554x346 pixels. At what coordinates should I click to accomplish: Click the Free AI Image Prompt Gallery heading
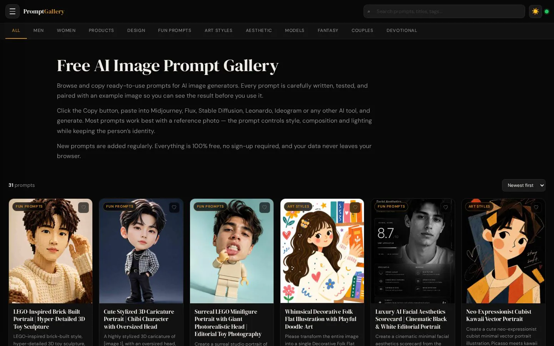click(x=168, y=65)
